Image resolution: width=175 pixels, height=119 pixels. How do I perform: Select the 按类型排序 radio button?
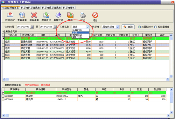click(x=156, y=27)
